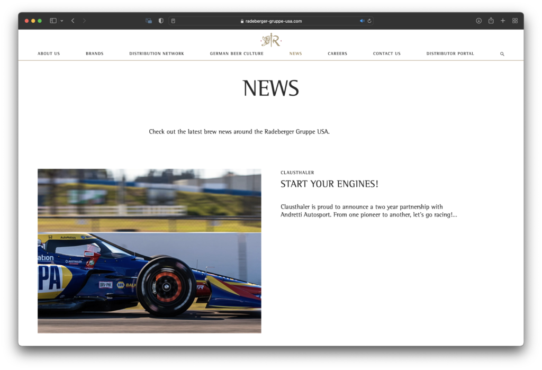Open the Privacy Report shield icon
Viewport: 542px width, 370px height.
coord(160,20)
